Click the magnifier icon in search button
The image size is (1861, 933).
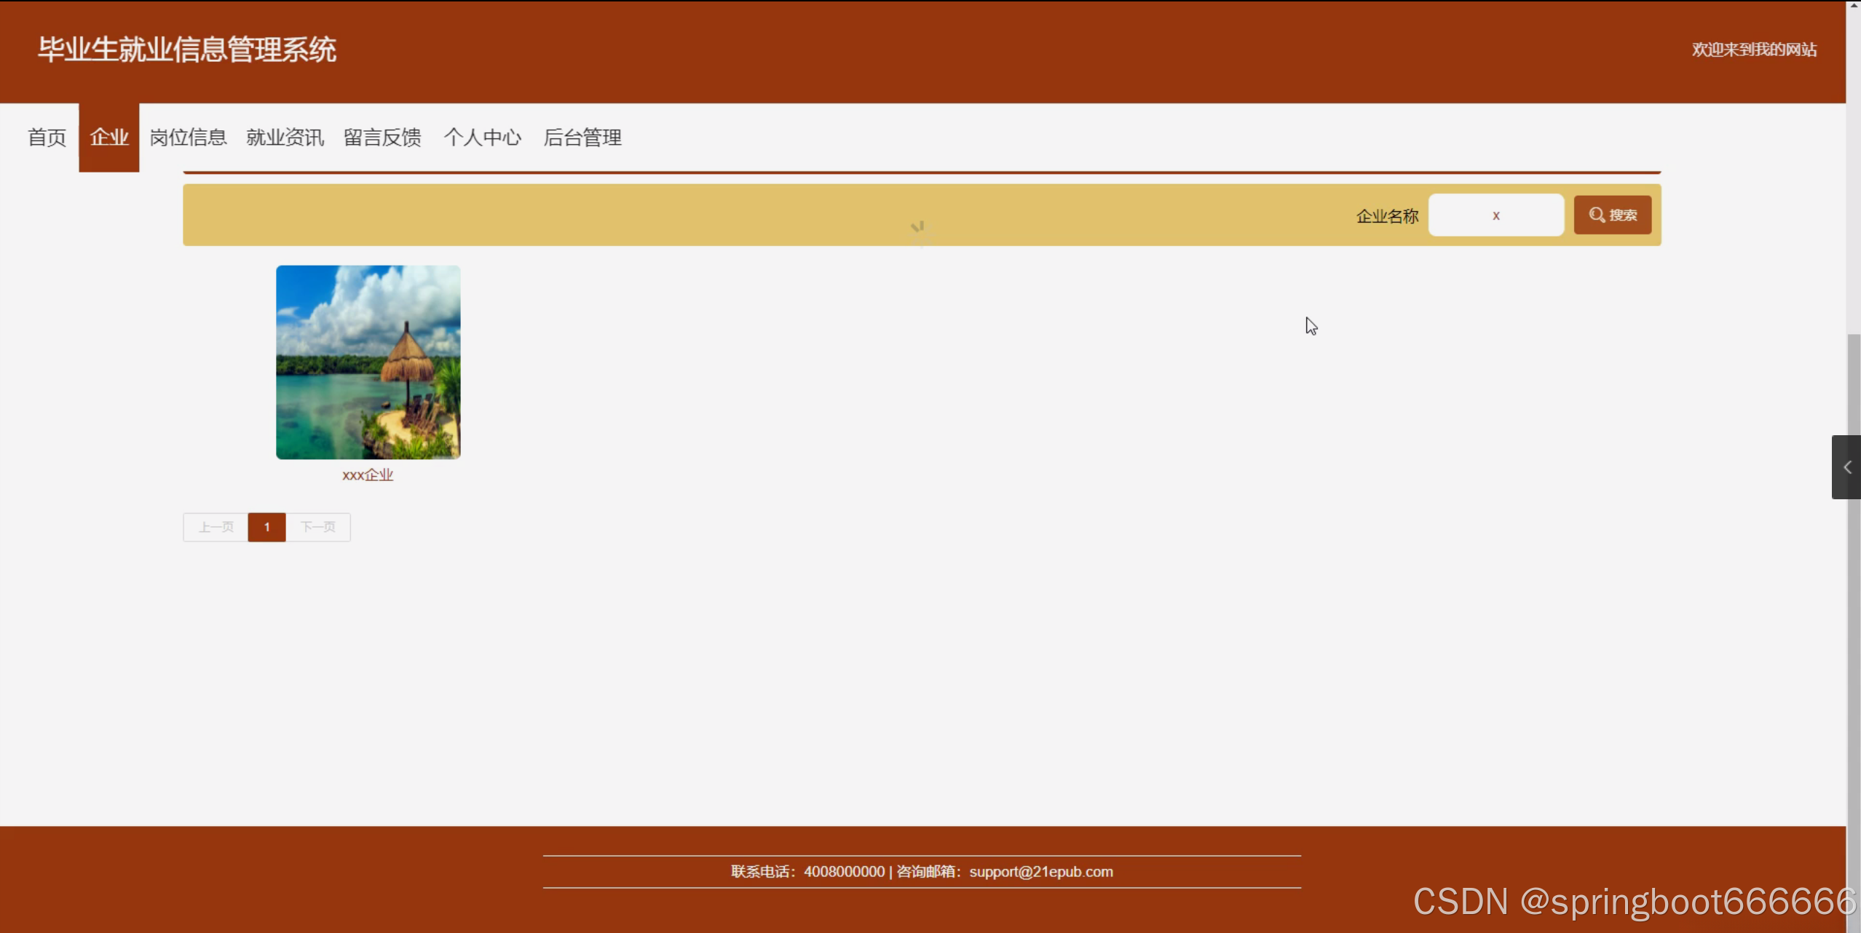(x=1596, y=215)
